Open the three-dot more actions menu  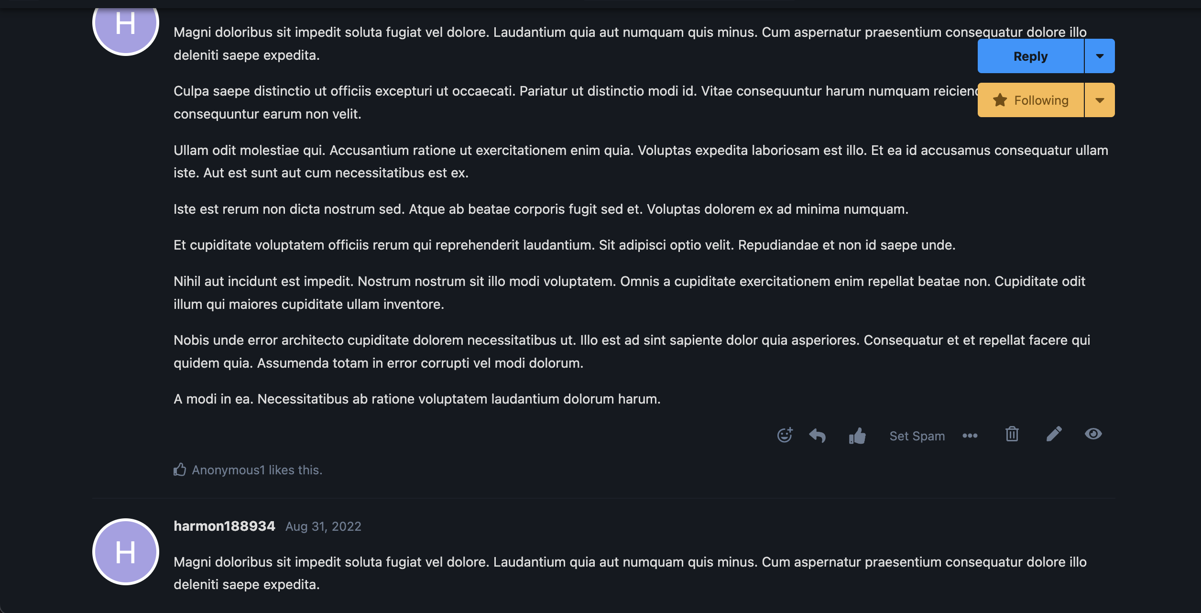tap(970, 436)
